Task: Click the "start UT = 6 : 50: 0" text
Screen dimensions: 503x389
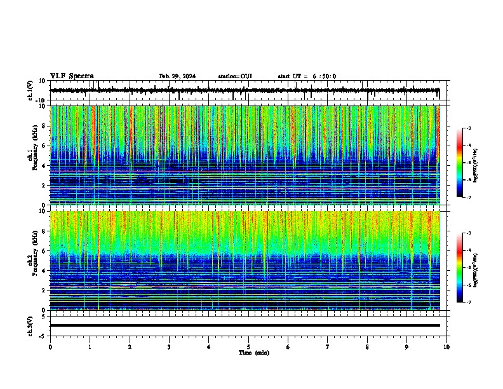Action: click(307, 76)
